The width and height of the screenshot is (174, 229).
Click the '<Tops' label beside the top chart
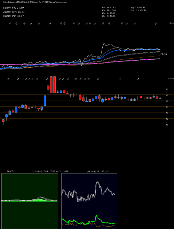pos(171,23)
